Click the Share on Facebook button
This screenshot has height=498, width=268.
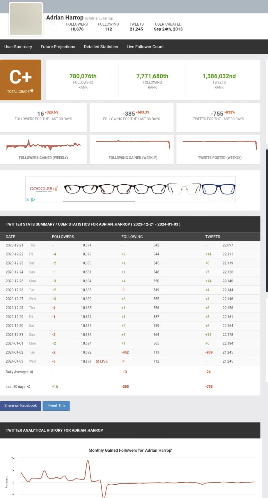(21, 406)
